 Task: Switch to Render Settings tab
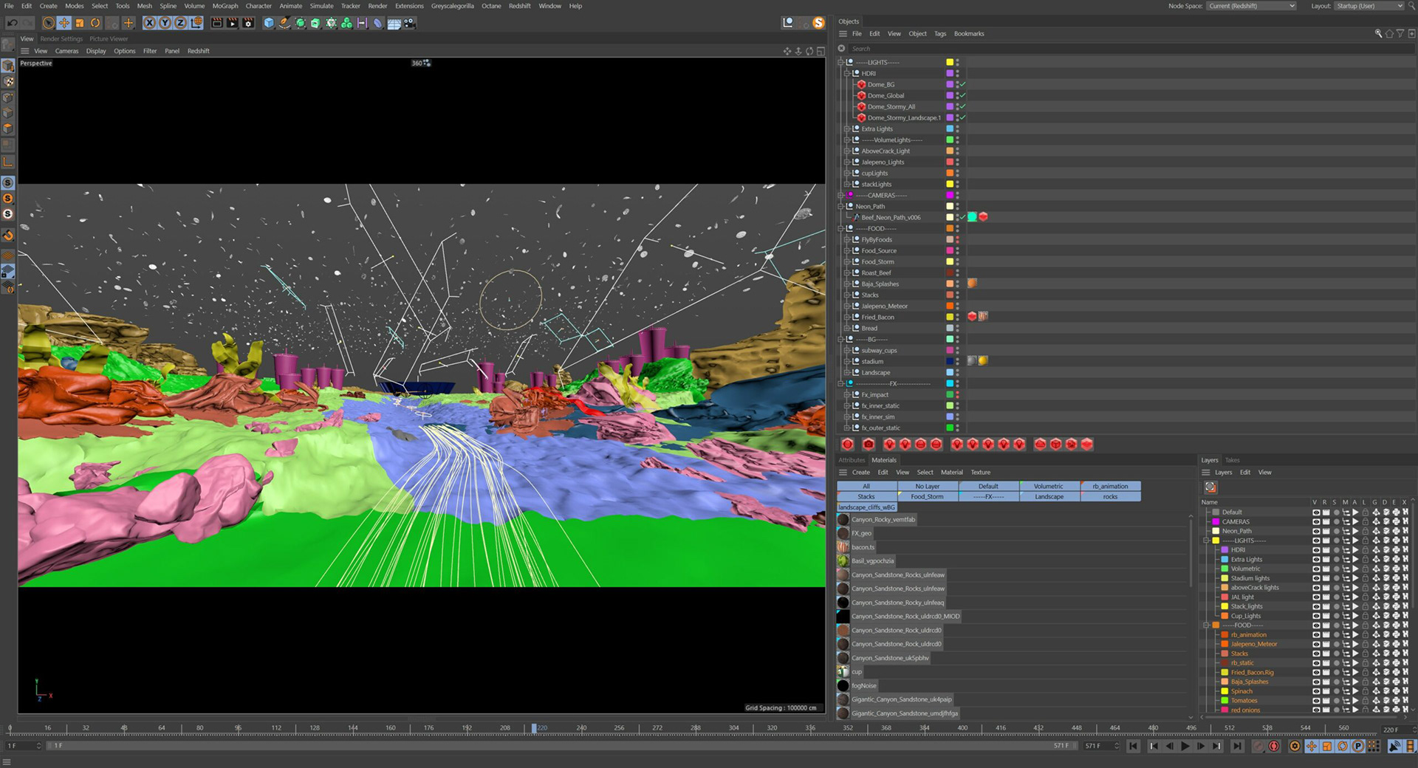(x=61, y=38)
